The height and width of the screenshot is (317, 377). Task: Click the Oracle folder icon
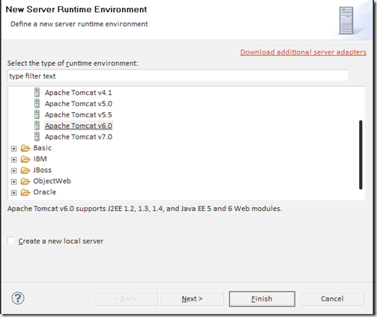coord(25,192)
